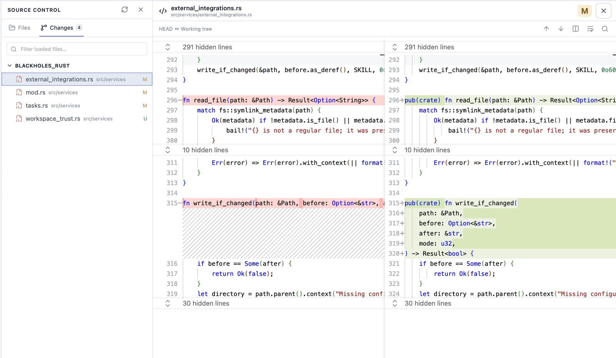
Task: Click the src/services/external_integrations.rs path in the header
Action: pos(211,15)
